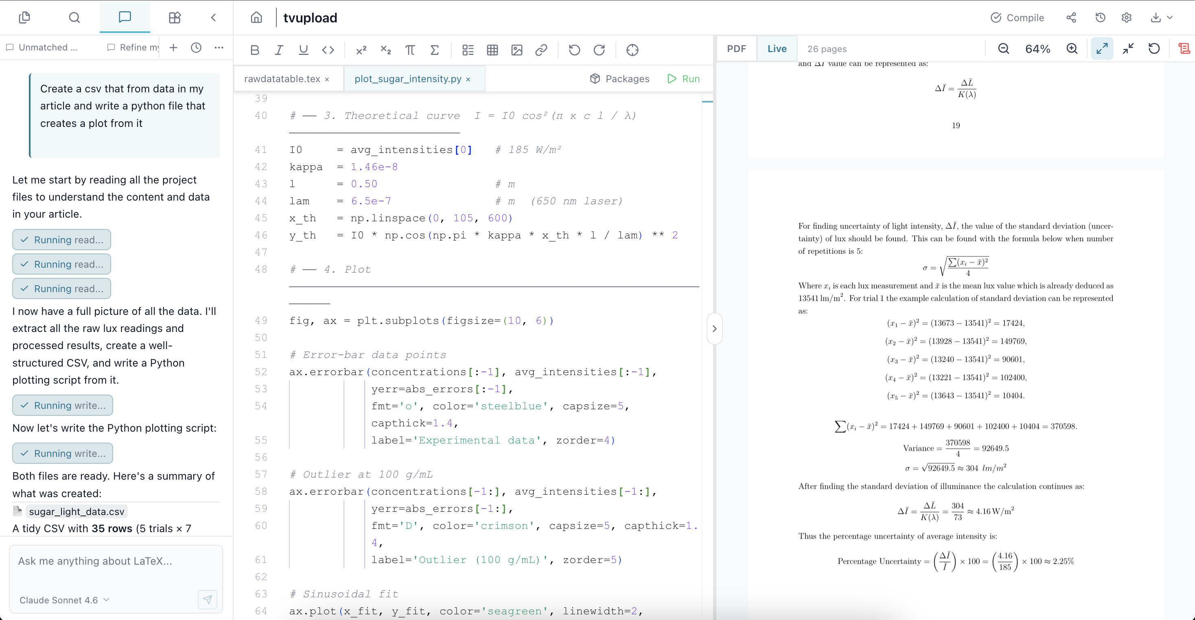Focus the 'Ask me anything about LaTeX' input
Image resolution: width=1195 pixels, height=620 pixels.
(x=116, y=561)
